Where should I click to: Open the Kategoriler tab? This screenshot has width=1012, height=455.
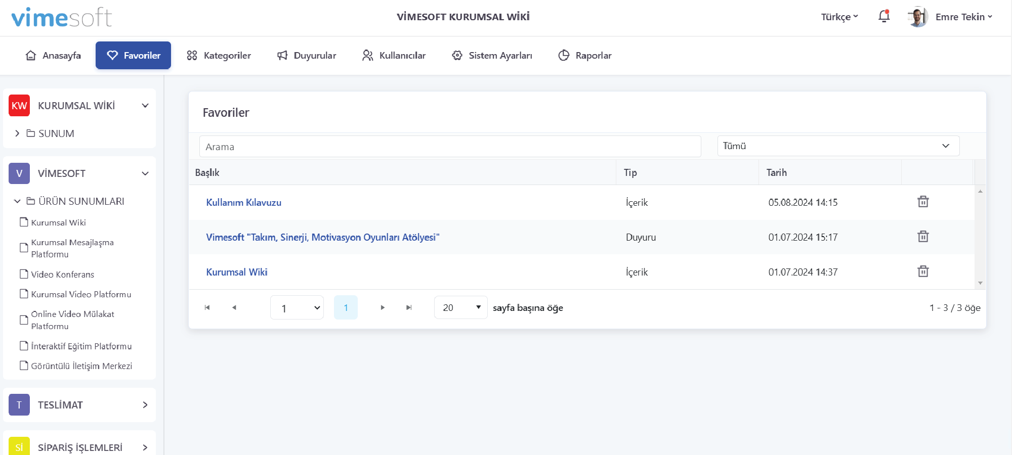pyautogui.click(x=219, y=55)
